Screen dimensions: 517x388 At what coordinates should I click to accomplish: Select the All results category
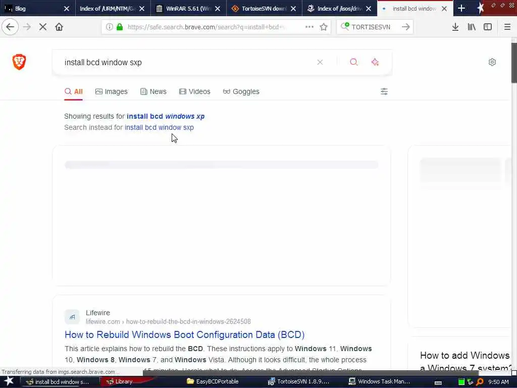pyautogui.click(x=74, y=91)
